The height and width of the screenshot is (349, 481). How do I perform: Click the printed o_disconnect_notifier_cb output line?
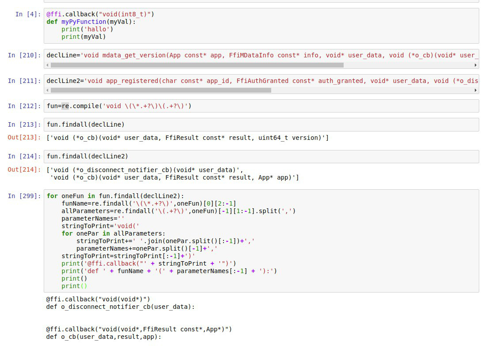(120, 307)
